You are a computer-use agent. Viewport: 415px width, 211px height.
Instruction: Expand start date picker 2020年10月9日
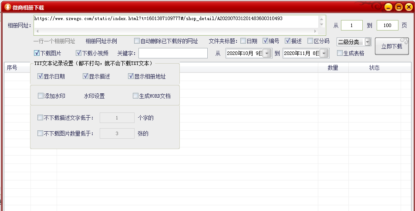[x=267, y=53]
